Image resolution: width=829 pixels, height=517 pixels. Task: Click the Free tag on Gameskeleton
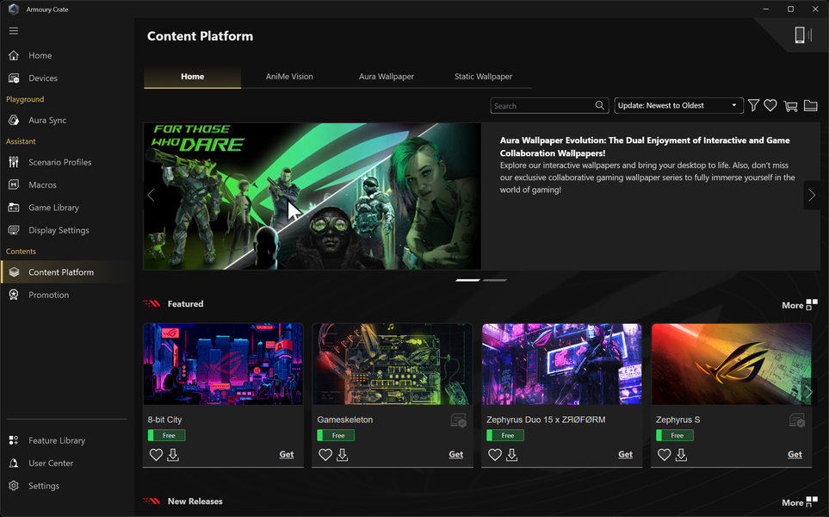(x=336, y=435)
